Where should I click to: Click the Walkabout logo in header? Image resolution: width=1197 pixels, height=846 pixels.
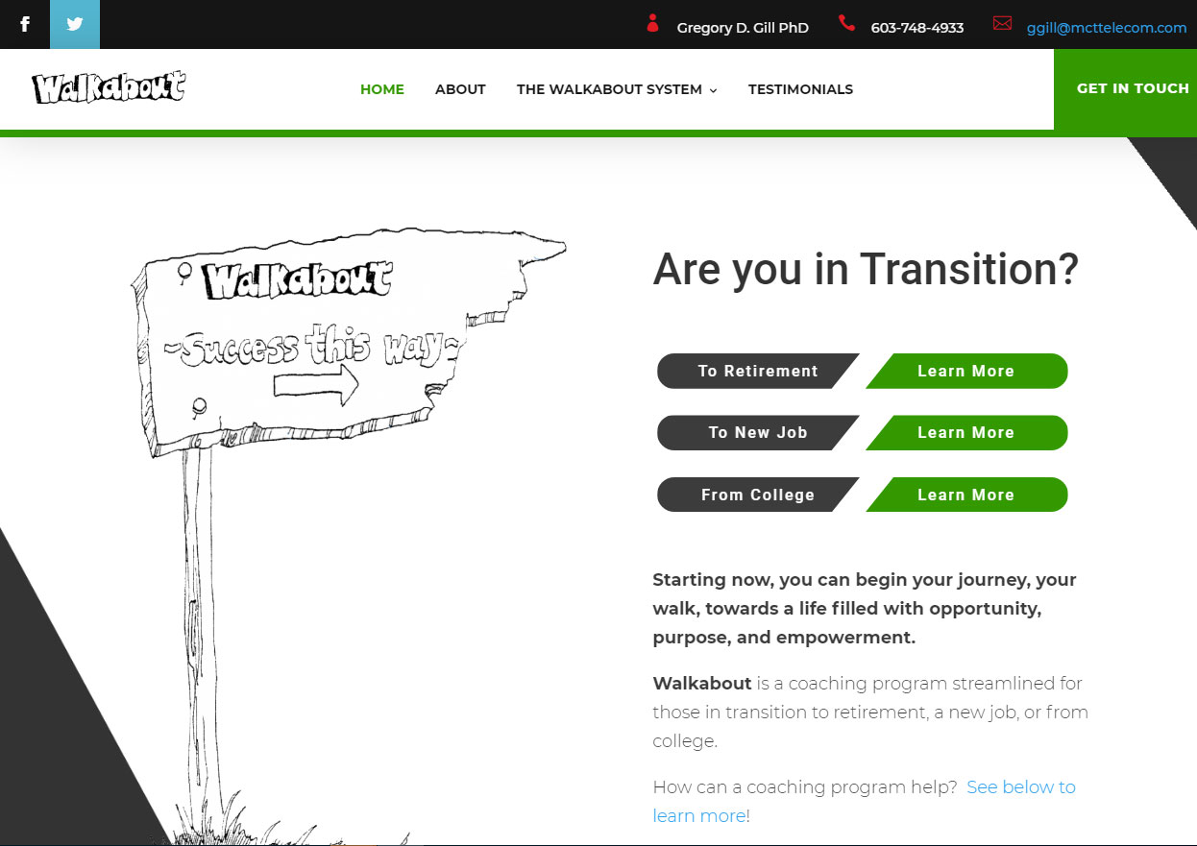pos(108,88)
